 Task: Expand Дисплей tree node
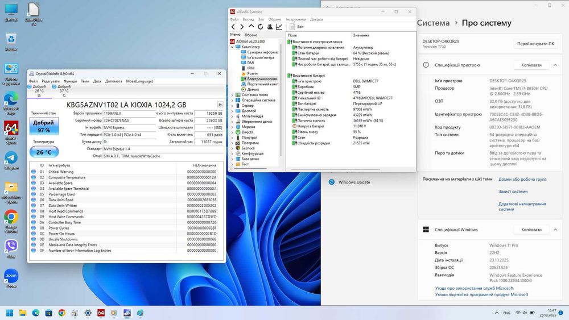(x=232, y=111)
